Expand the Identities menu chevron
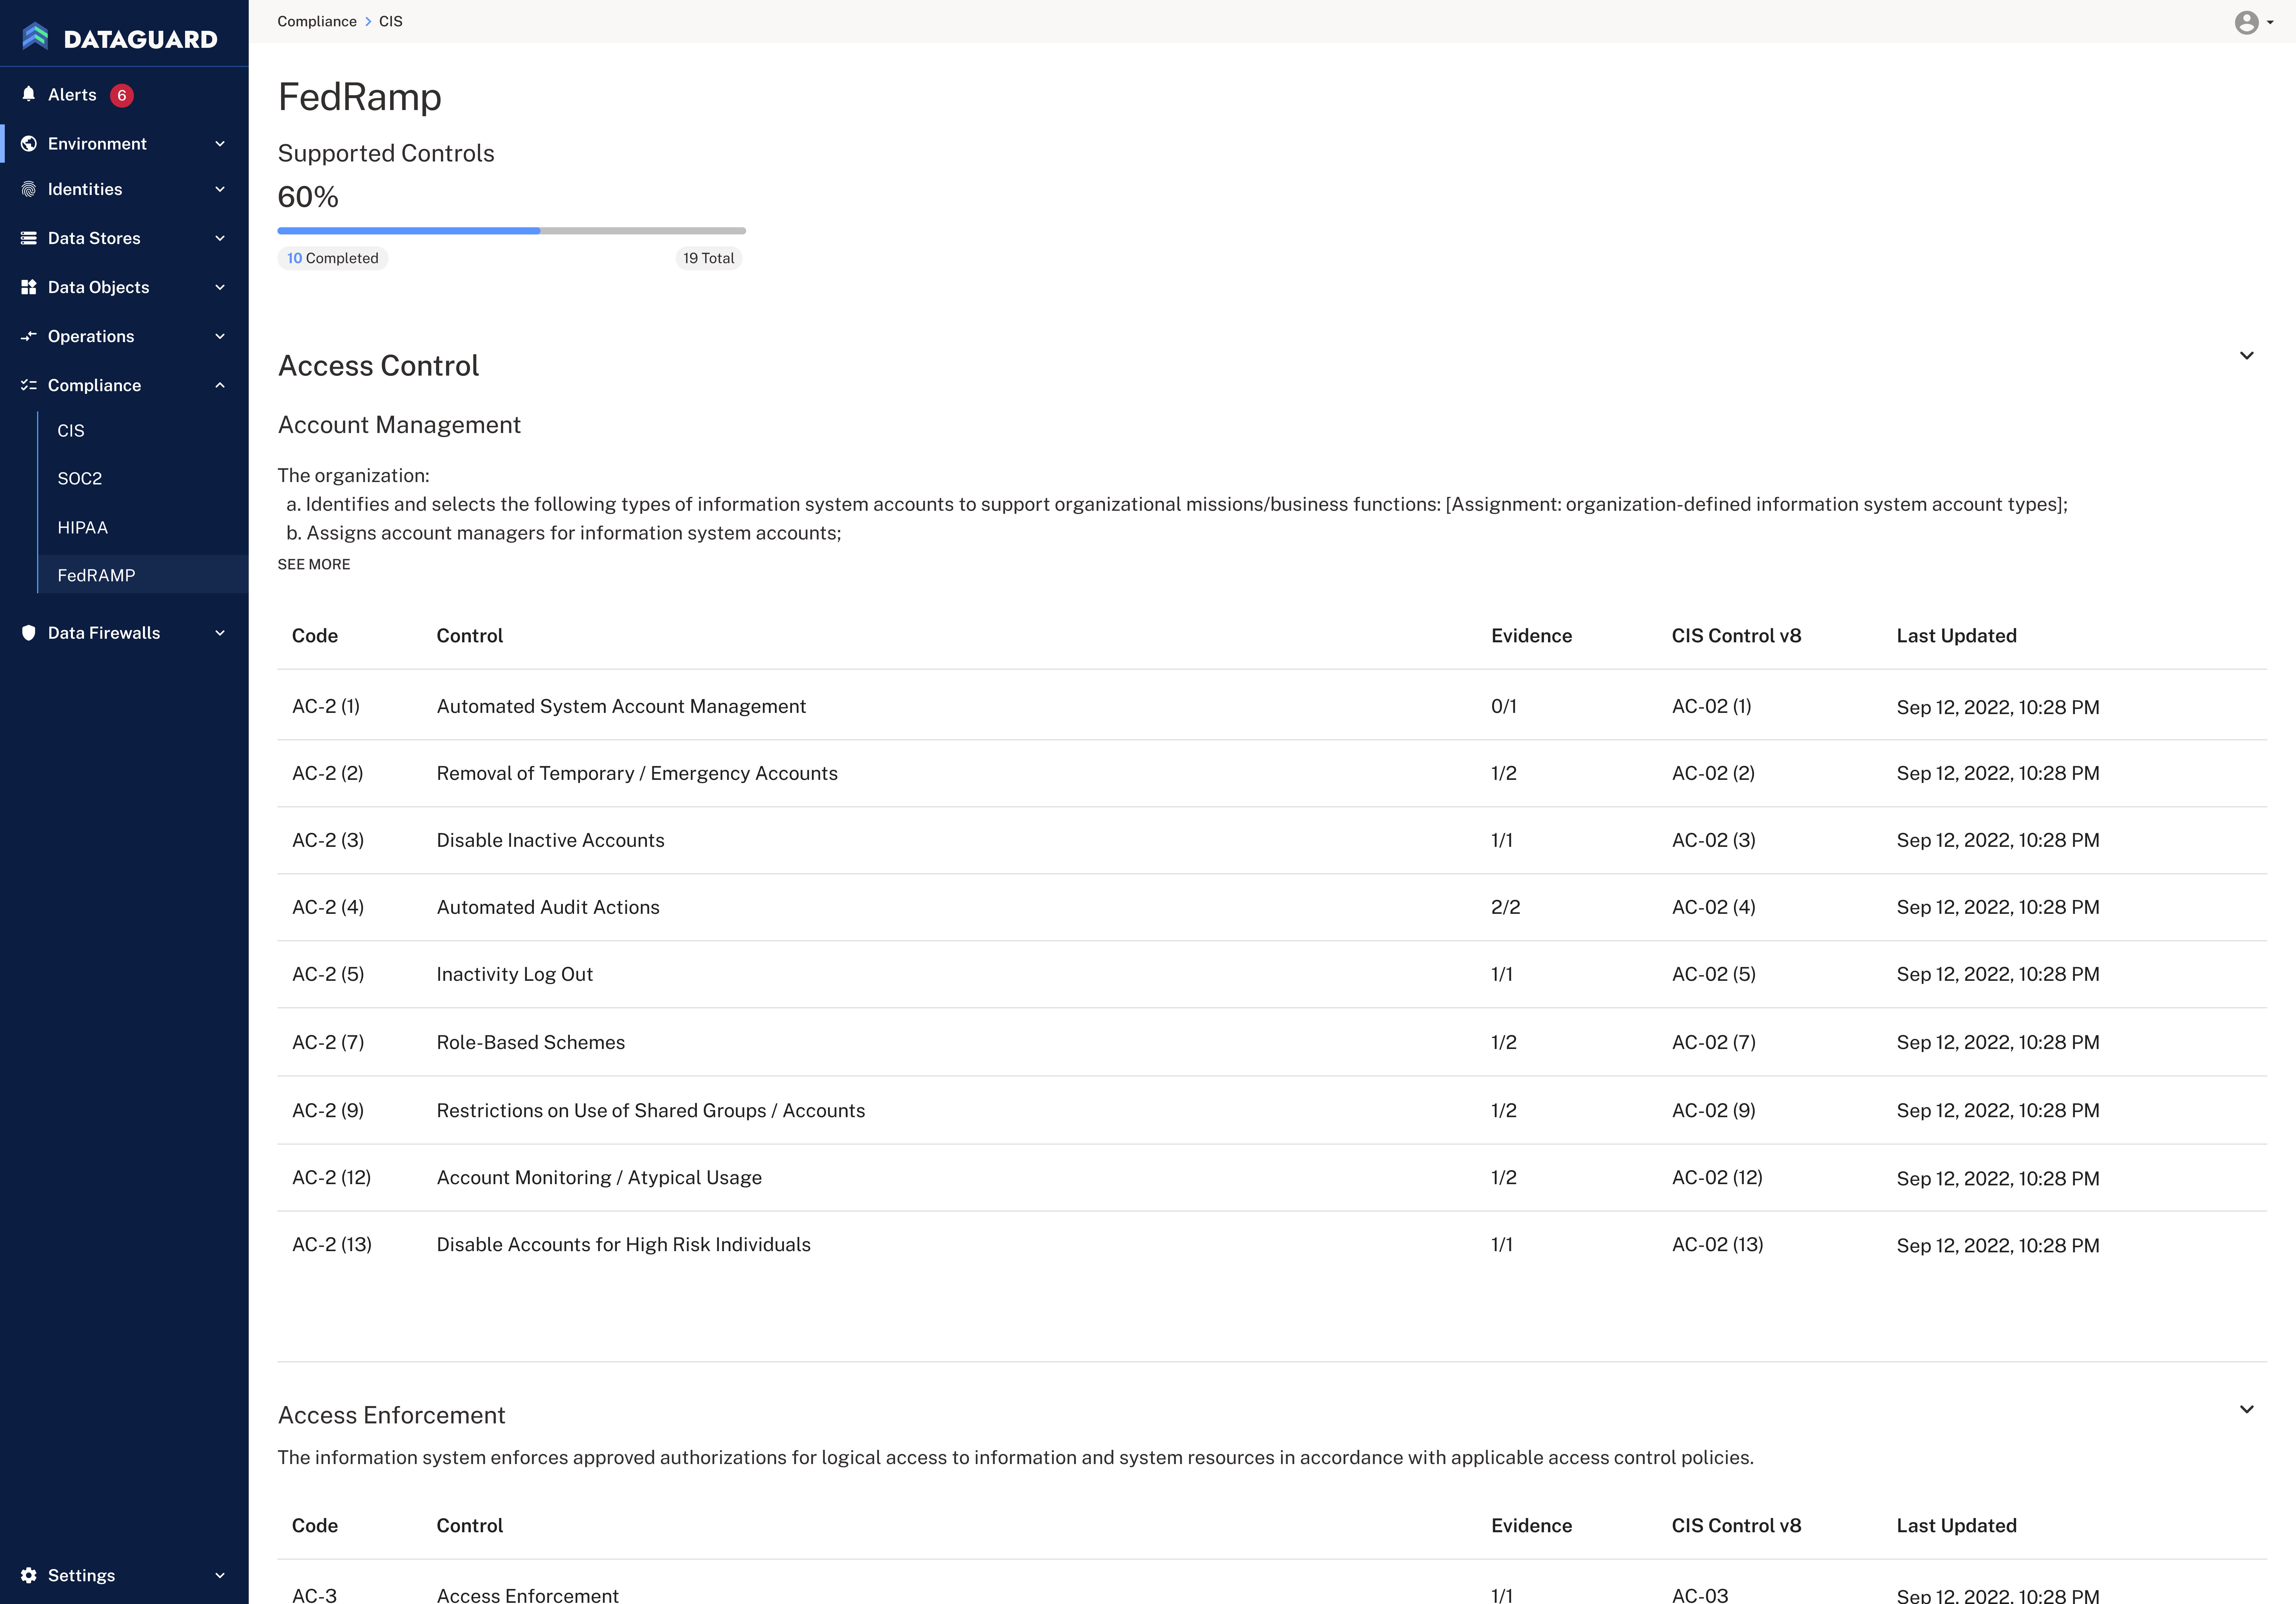Viewport: 2296px width, 1604px height. [x=220, y=189]
